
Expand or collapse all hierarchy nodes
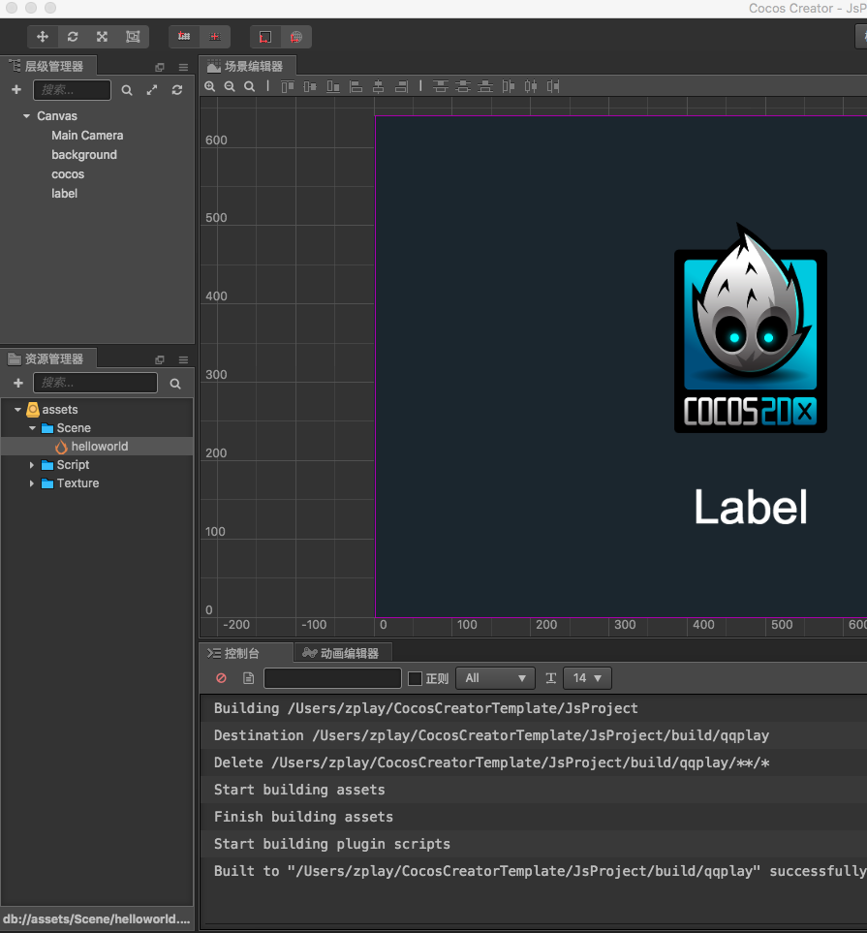(x=152, y=90)
